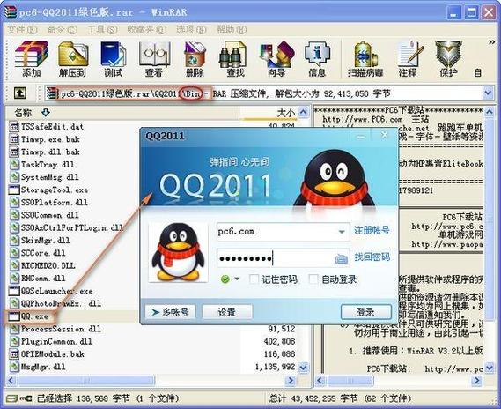Click the 解压到 (Extract to) toolbar icon
The image size is (501, 409).
pyautogui.click(x=72, y=59)
